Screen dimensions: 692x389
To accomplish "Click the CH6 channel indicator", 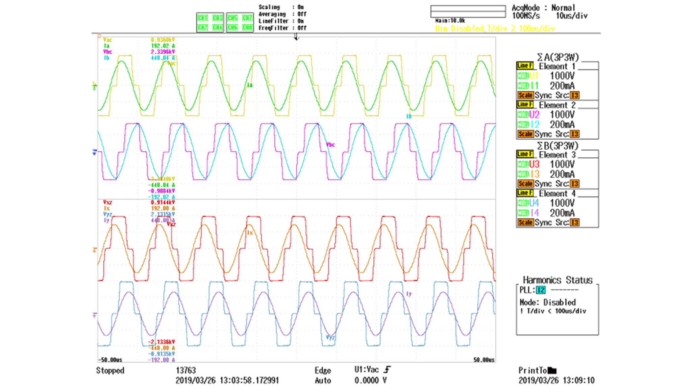I will (232, 27).
